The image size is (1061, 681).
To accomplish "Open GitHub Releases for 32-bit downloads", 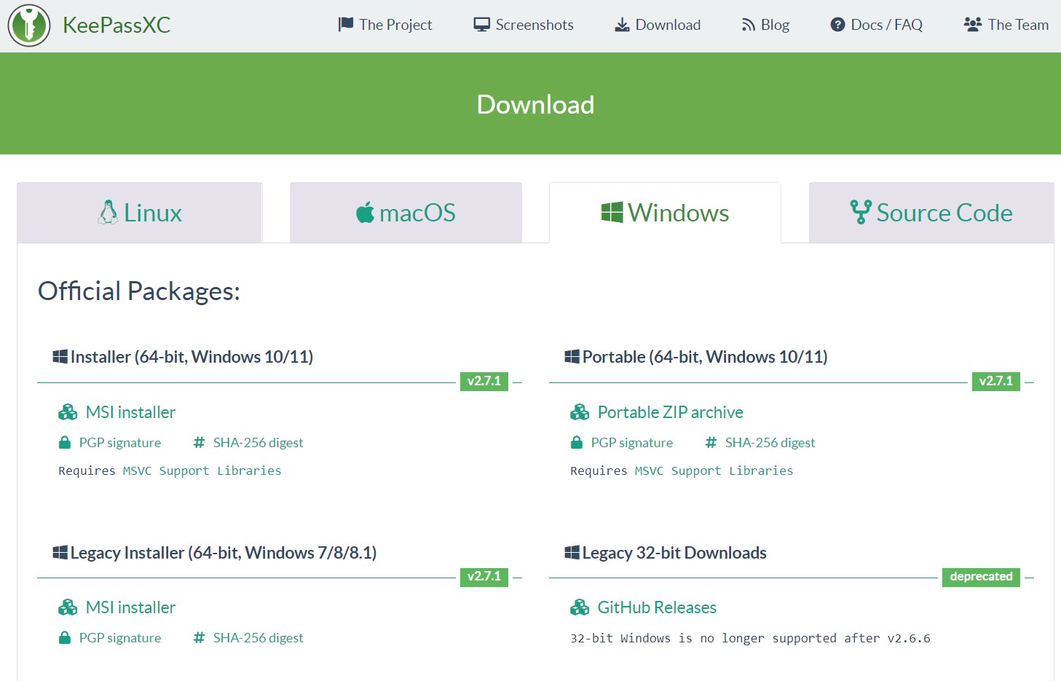I will tap(656, 607).
